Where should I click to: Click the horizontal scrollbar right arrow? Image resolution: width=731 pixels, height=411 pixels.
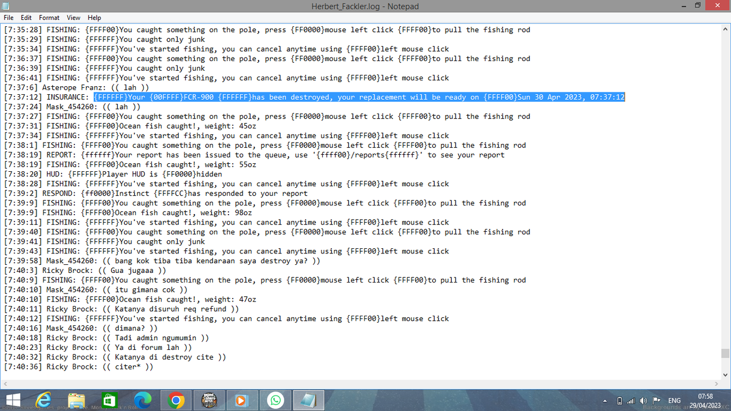(x=717, y=384)
